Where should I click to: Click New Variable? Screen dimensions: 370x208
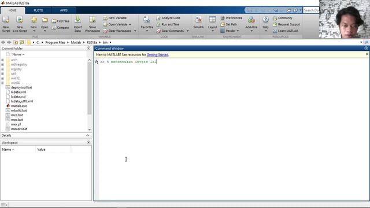pos(115,18)
